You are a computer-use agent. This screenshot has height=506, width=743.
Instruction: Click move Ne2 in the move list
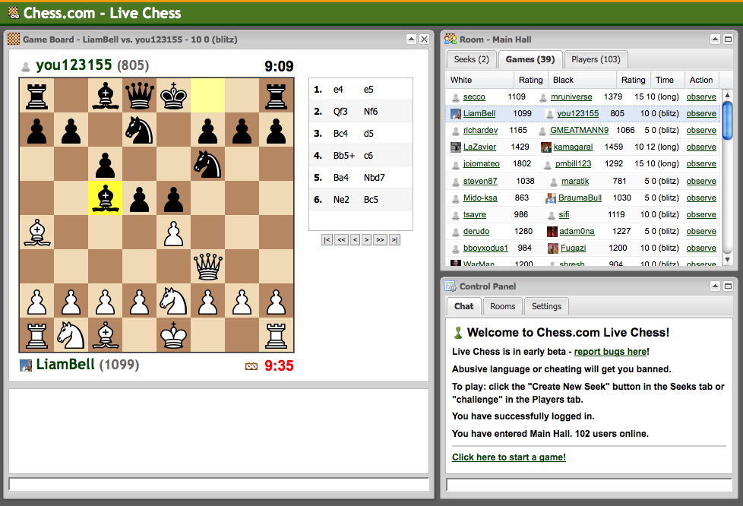click(x=341, y=200)
